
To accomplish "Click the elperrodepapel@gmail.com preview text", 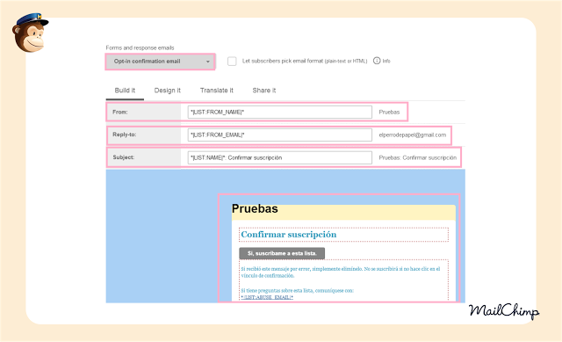I will tap(413, 135).
